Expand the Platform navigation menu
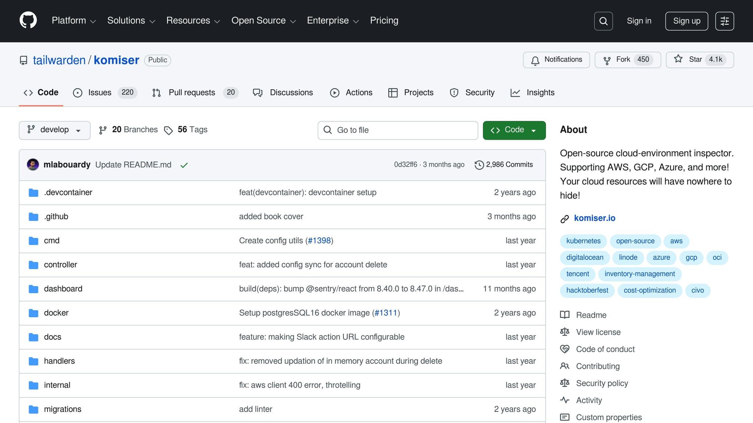 tap(74, 21)
